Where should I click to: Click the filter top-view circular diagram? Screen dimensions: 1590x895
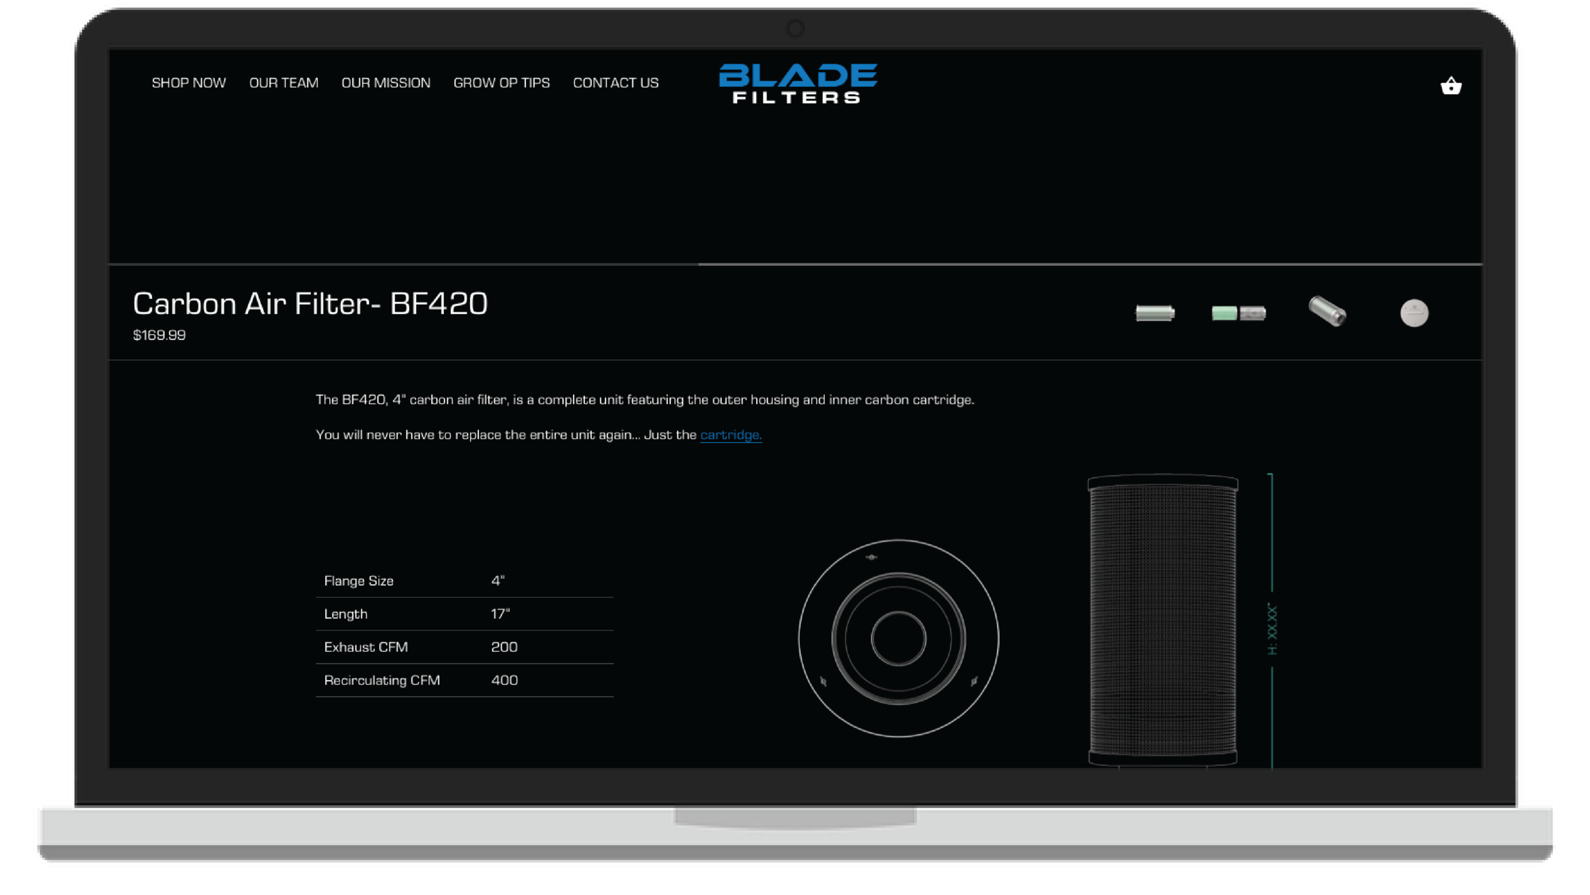(x=899, y=638)
